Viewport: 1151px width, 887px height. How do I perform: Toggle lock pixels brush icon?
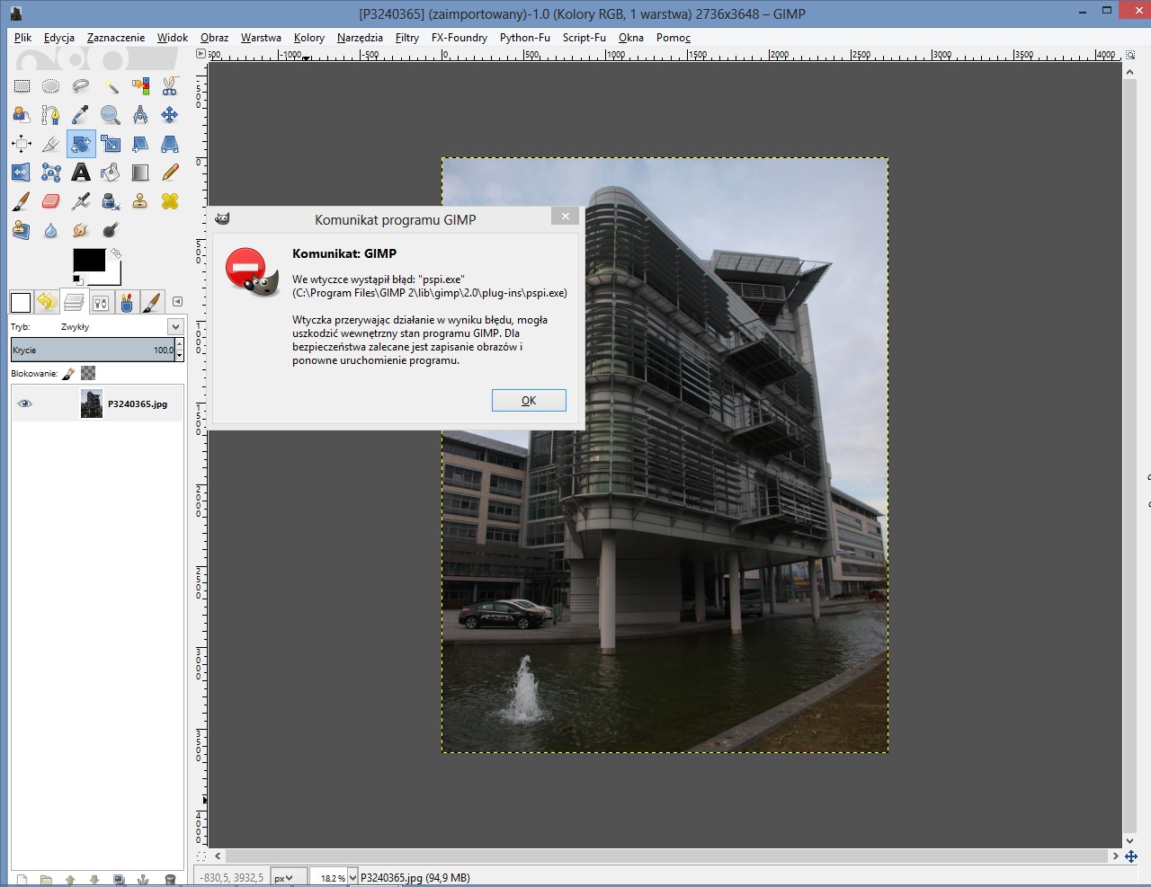[x=68, y=373]
